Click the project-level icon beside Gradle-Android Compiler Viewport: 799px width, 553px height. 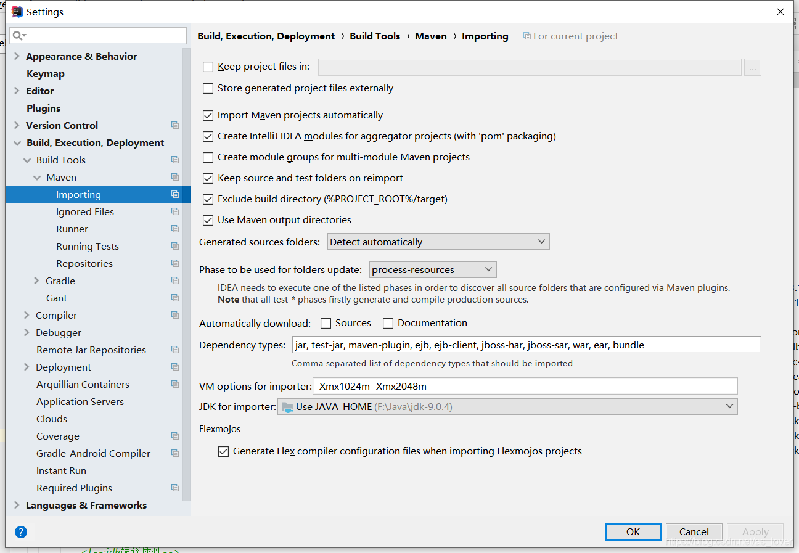tap(175, 453)
